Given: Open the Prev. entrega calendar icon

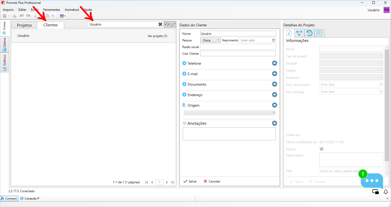Looking at the screenshot, I should coord(381,91).
